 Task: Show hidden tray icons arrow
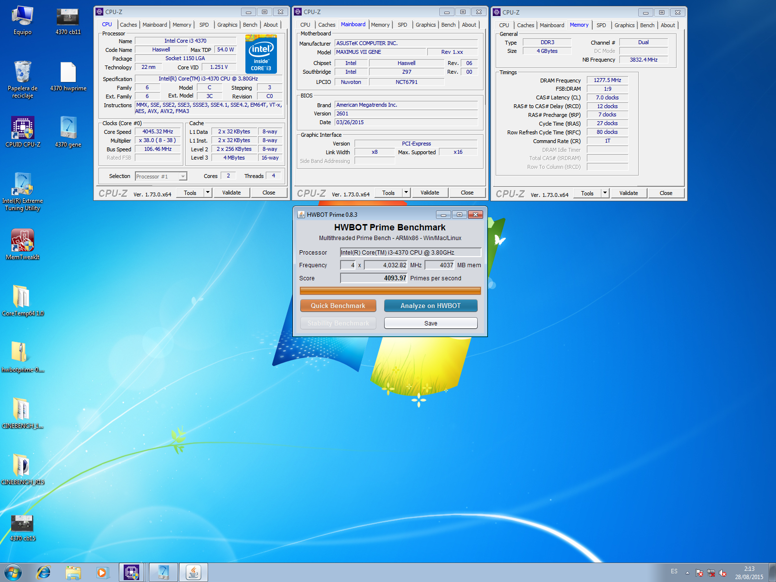tap(687, 573)
